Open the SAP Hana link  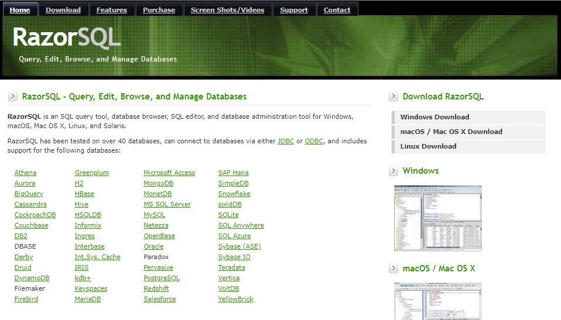click(233, 173)
